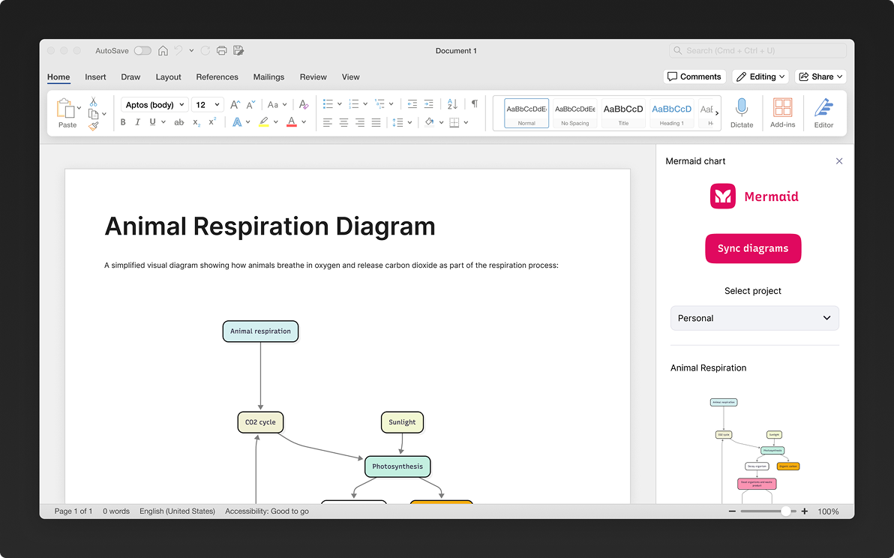Viewport: 894px width, 558px height.
Task: Click the Sync diagrams button
Action: coord(753,248)
